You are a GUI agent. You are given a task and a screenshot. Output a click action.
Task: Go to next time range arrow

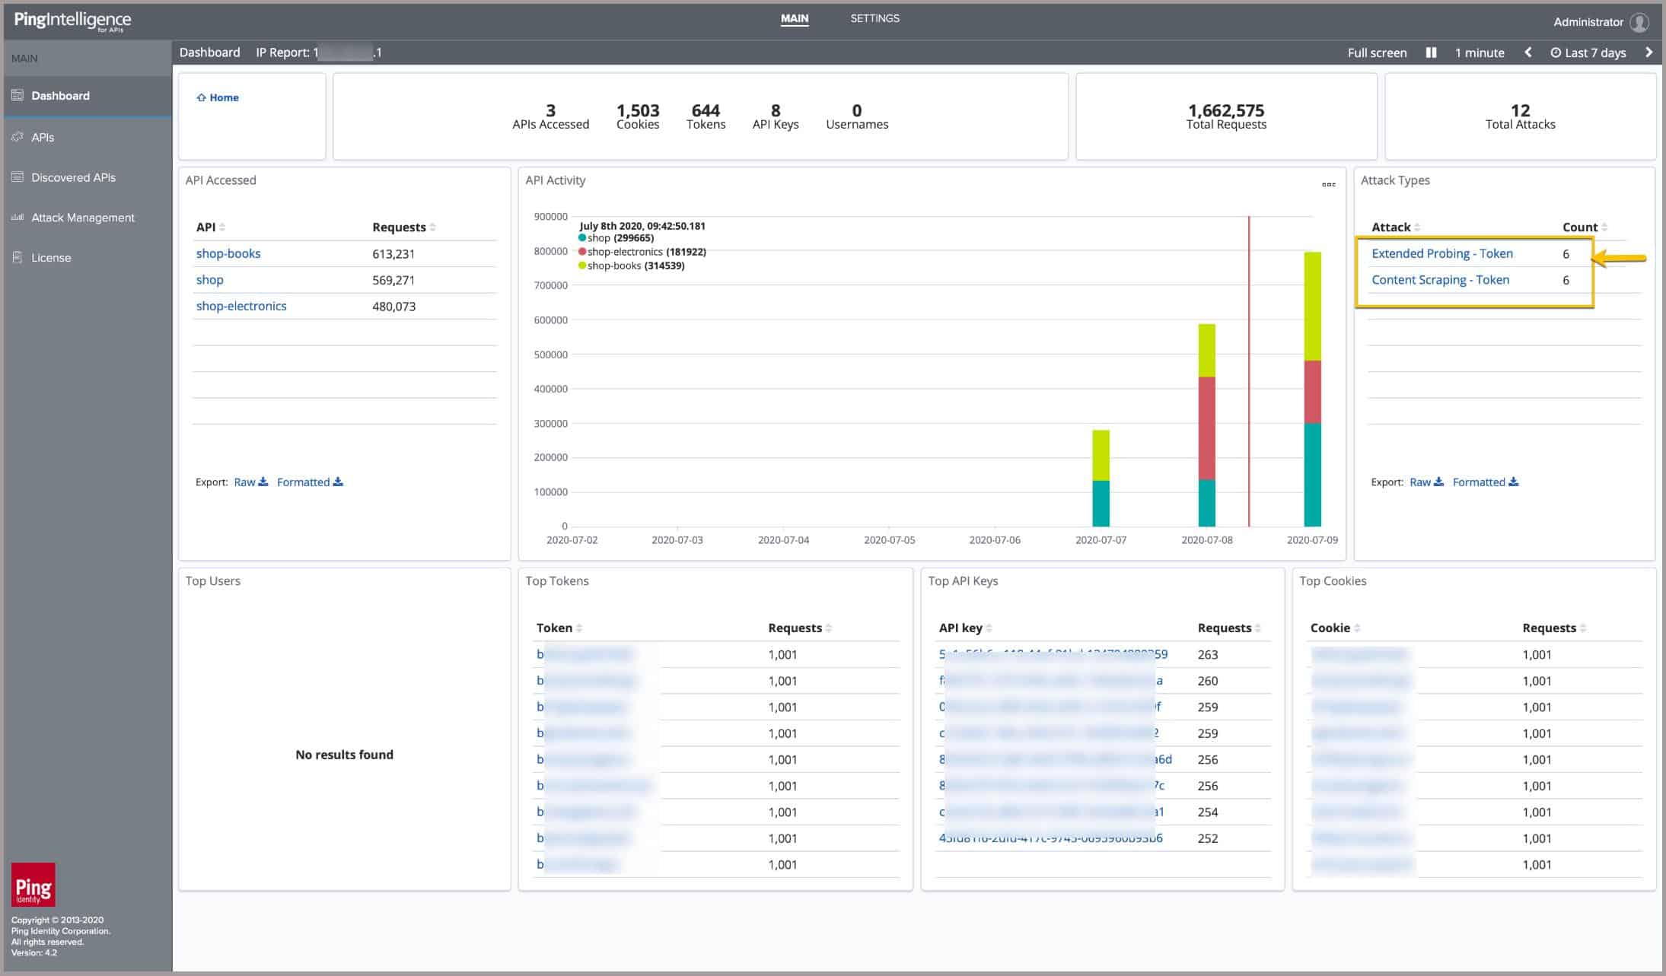tap(1648, 52)
